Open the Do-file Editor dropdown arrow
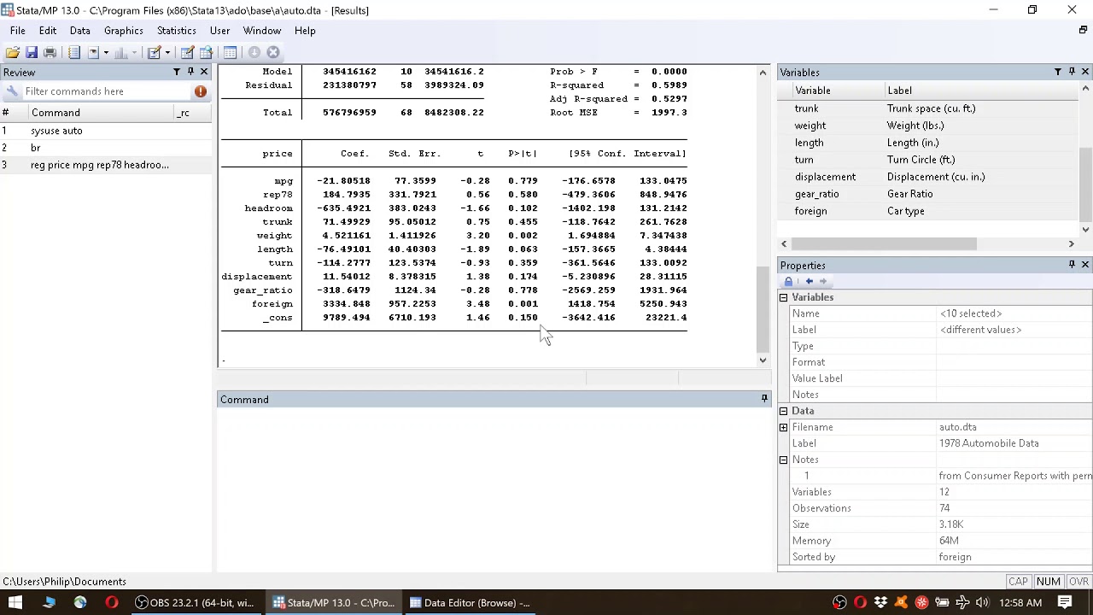 tap(167, 52)
